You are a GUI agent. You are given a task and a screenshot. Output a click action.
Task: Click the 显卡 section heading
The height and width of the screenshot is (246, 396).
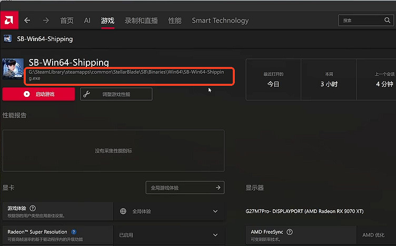(x=8, y=188)
